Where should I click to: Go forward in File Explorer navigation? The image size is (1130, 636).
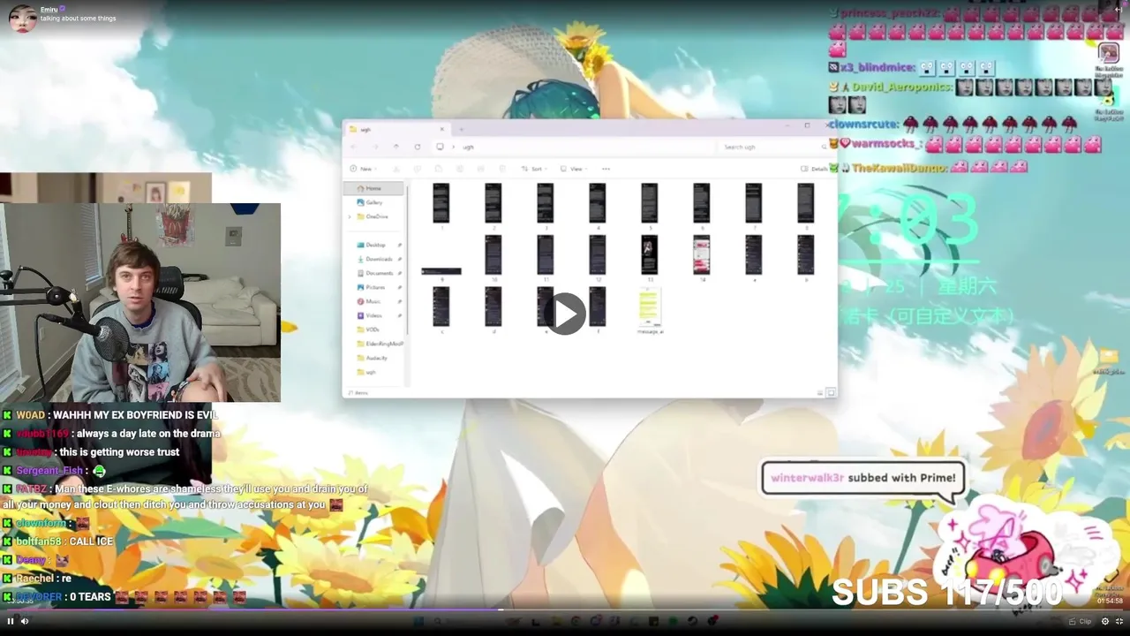375,147
